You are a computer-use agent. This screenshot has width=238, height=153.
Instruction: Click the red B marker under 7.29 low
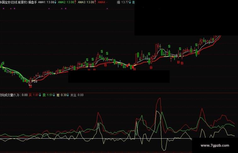point(31,86)
